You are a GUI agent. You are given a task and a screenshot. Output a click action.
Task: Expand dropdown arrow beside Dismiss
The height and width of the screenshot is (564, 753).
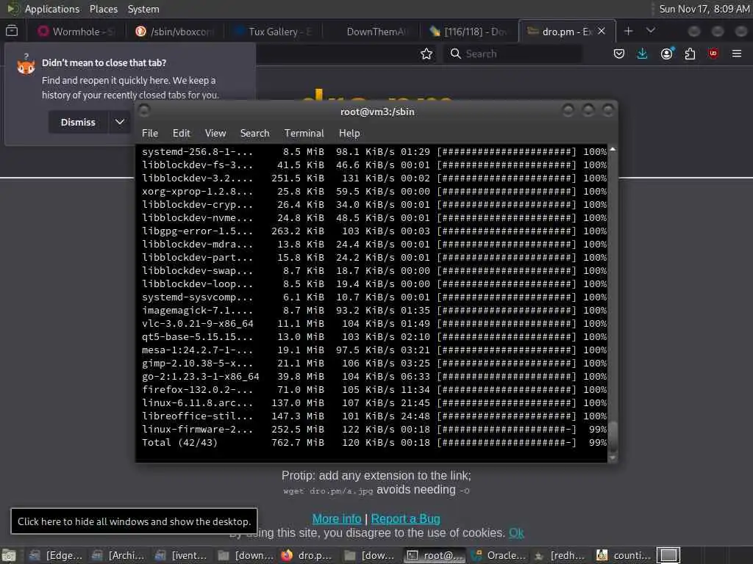tap(120, 123)
